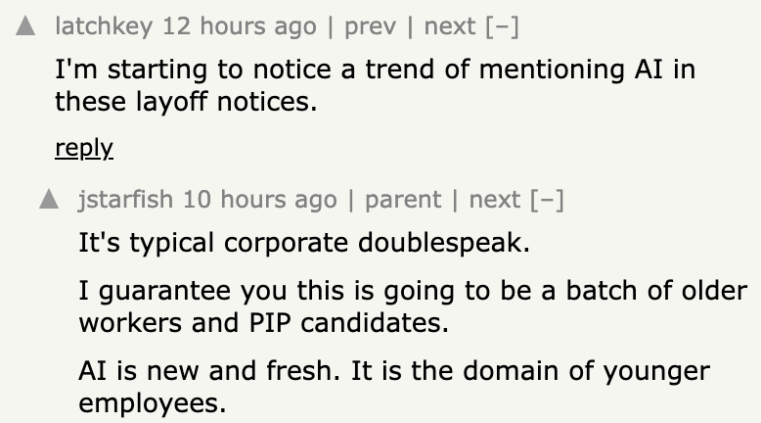
Task: Jump to next comment after jstarfish's
Action: pos(495,200)
